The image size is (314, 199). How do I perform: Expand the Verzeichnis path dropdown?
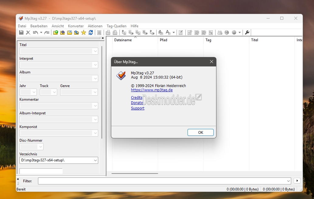tap(95, 160)
